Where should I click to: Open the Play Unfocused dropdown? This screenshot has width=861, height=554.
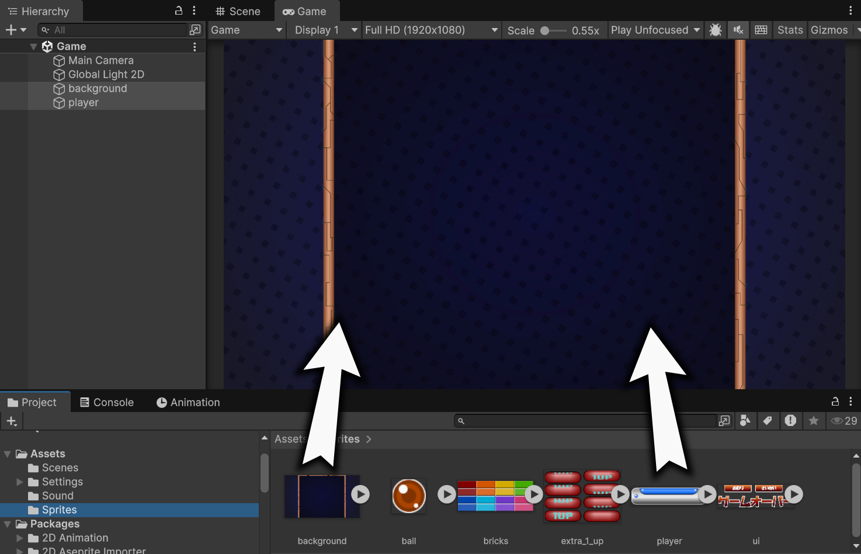click(x=655, y=30)
